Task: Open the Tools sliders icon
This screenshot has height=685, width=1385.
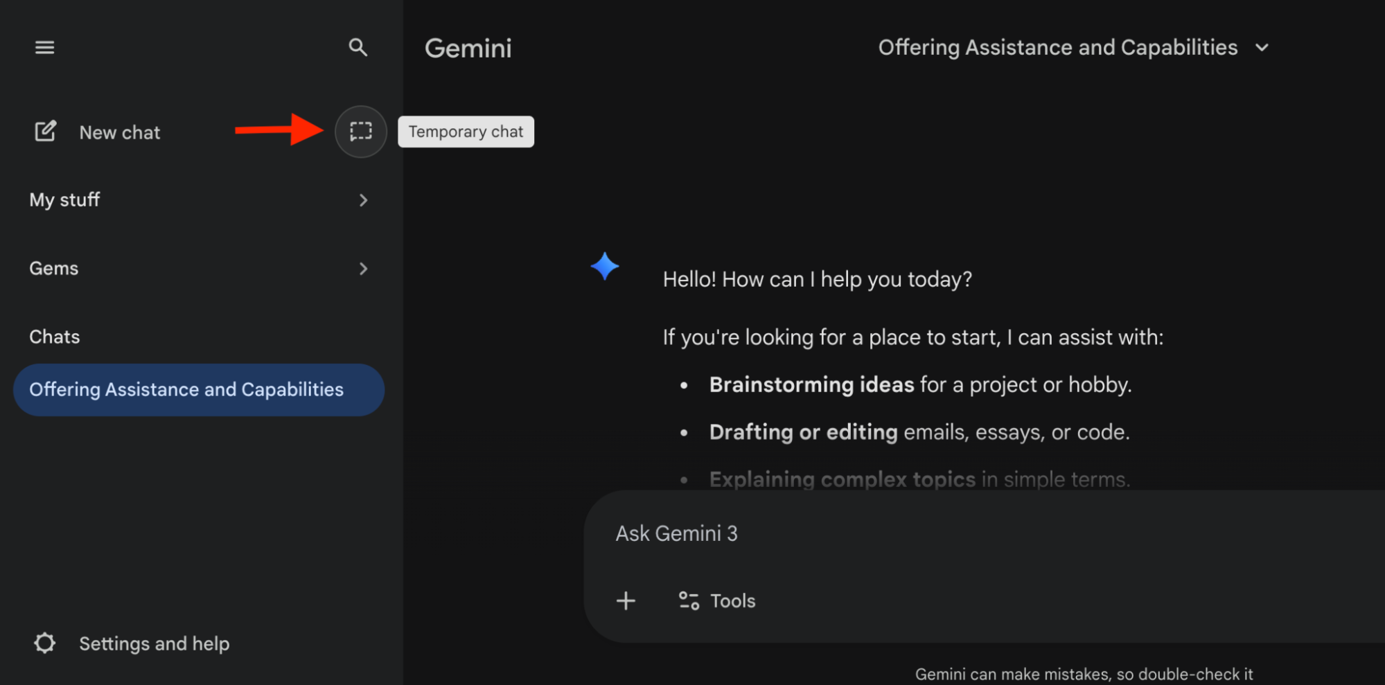Action: tap(689, 601)
